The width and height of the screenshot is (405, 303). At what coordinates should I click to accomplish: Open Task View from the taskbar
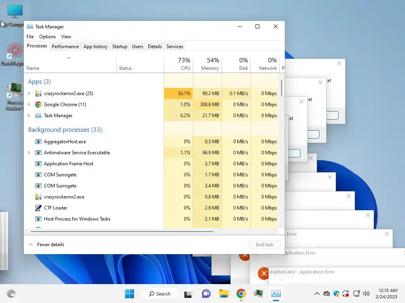188,294
